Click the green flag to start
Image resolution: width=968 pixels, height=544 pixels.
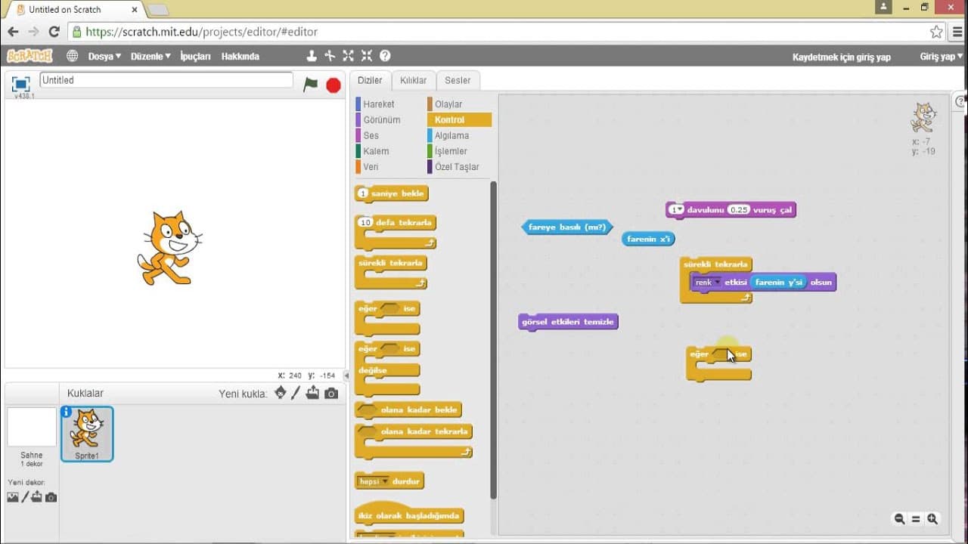(310, 85)
